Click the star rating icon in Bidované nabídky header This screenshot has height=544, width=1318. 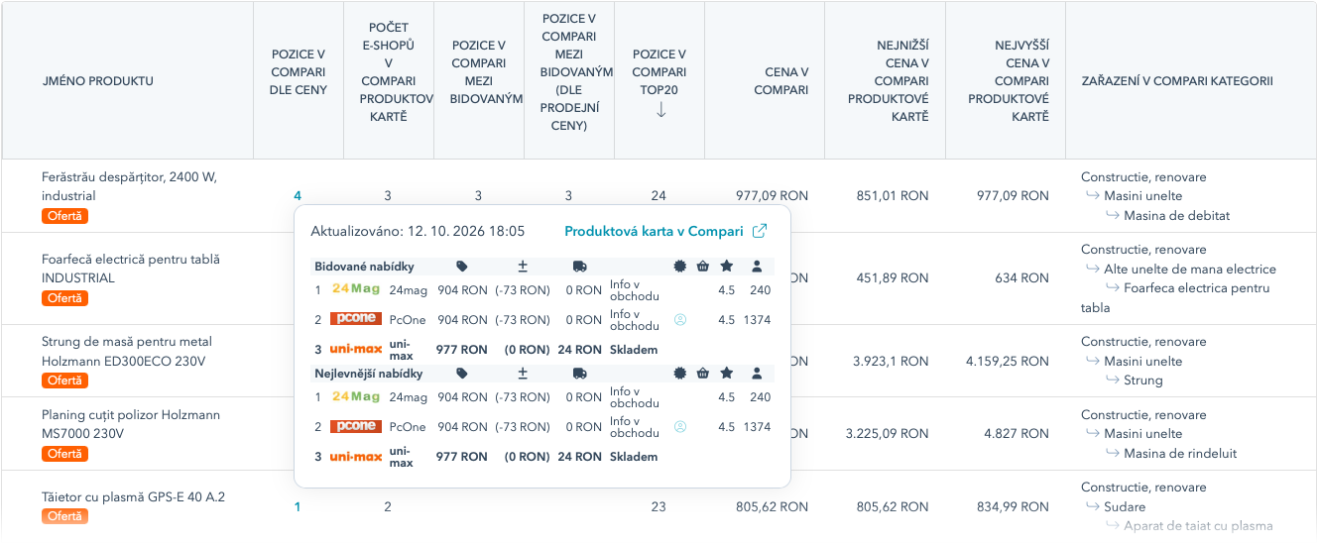(727, 267)
